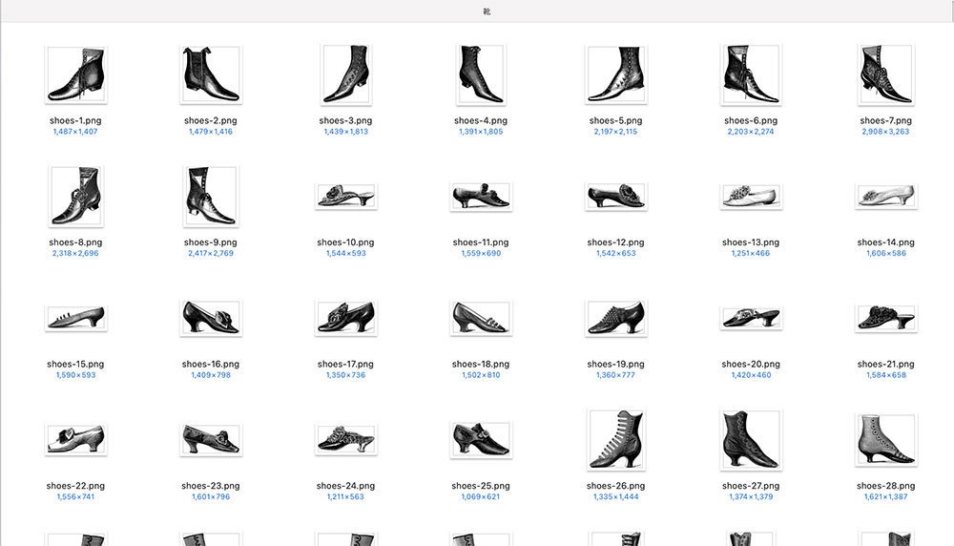Click the shoes-24.png thumbnail
Screen dimensions: 954x546
(346, 439)
